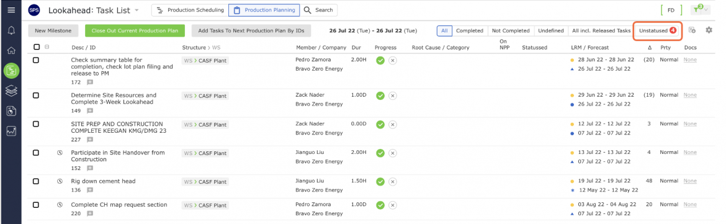Click the SPS logo
Image resolution: width=726 pixels, height=224 pixels.
[34, 10]
